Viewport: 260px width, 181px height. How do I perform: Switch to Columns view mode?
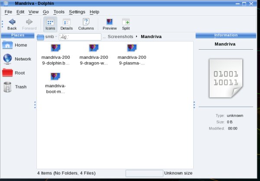point(86,24)
